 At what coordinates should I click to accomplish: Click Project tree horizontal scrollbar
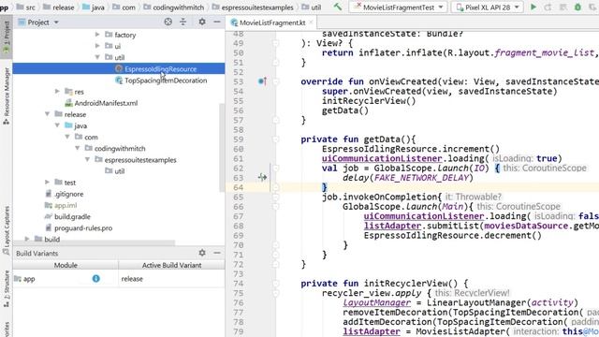tap(95, 242)
